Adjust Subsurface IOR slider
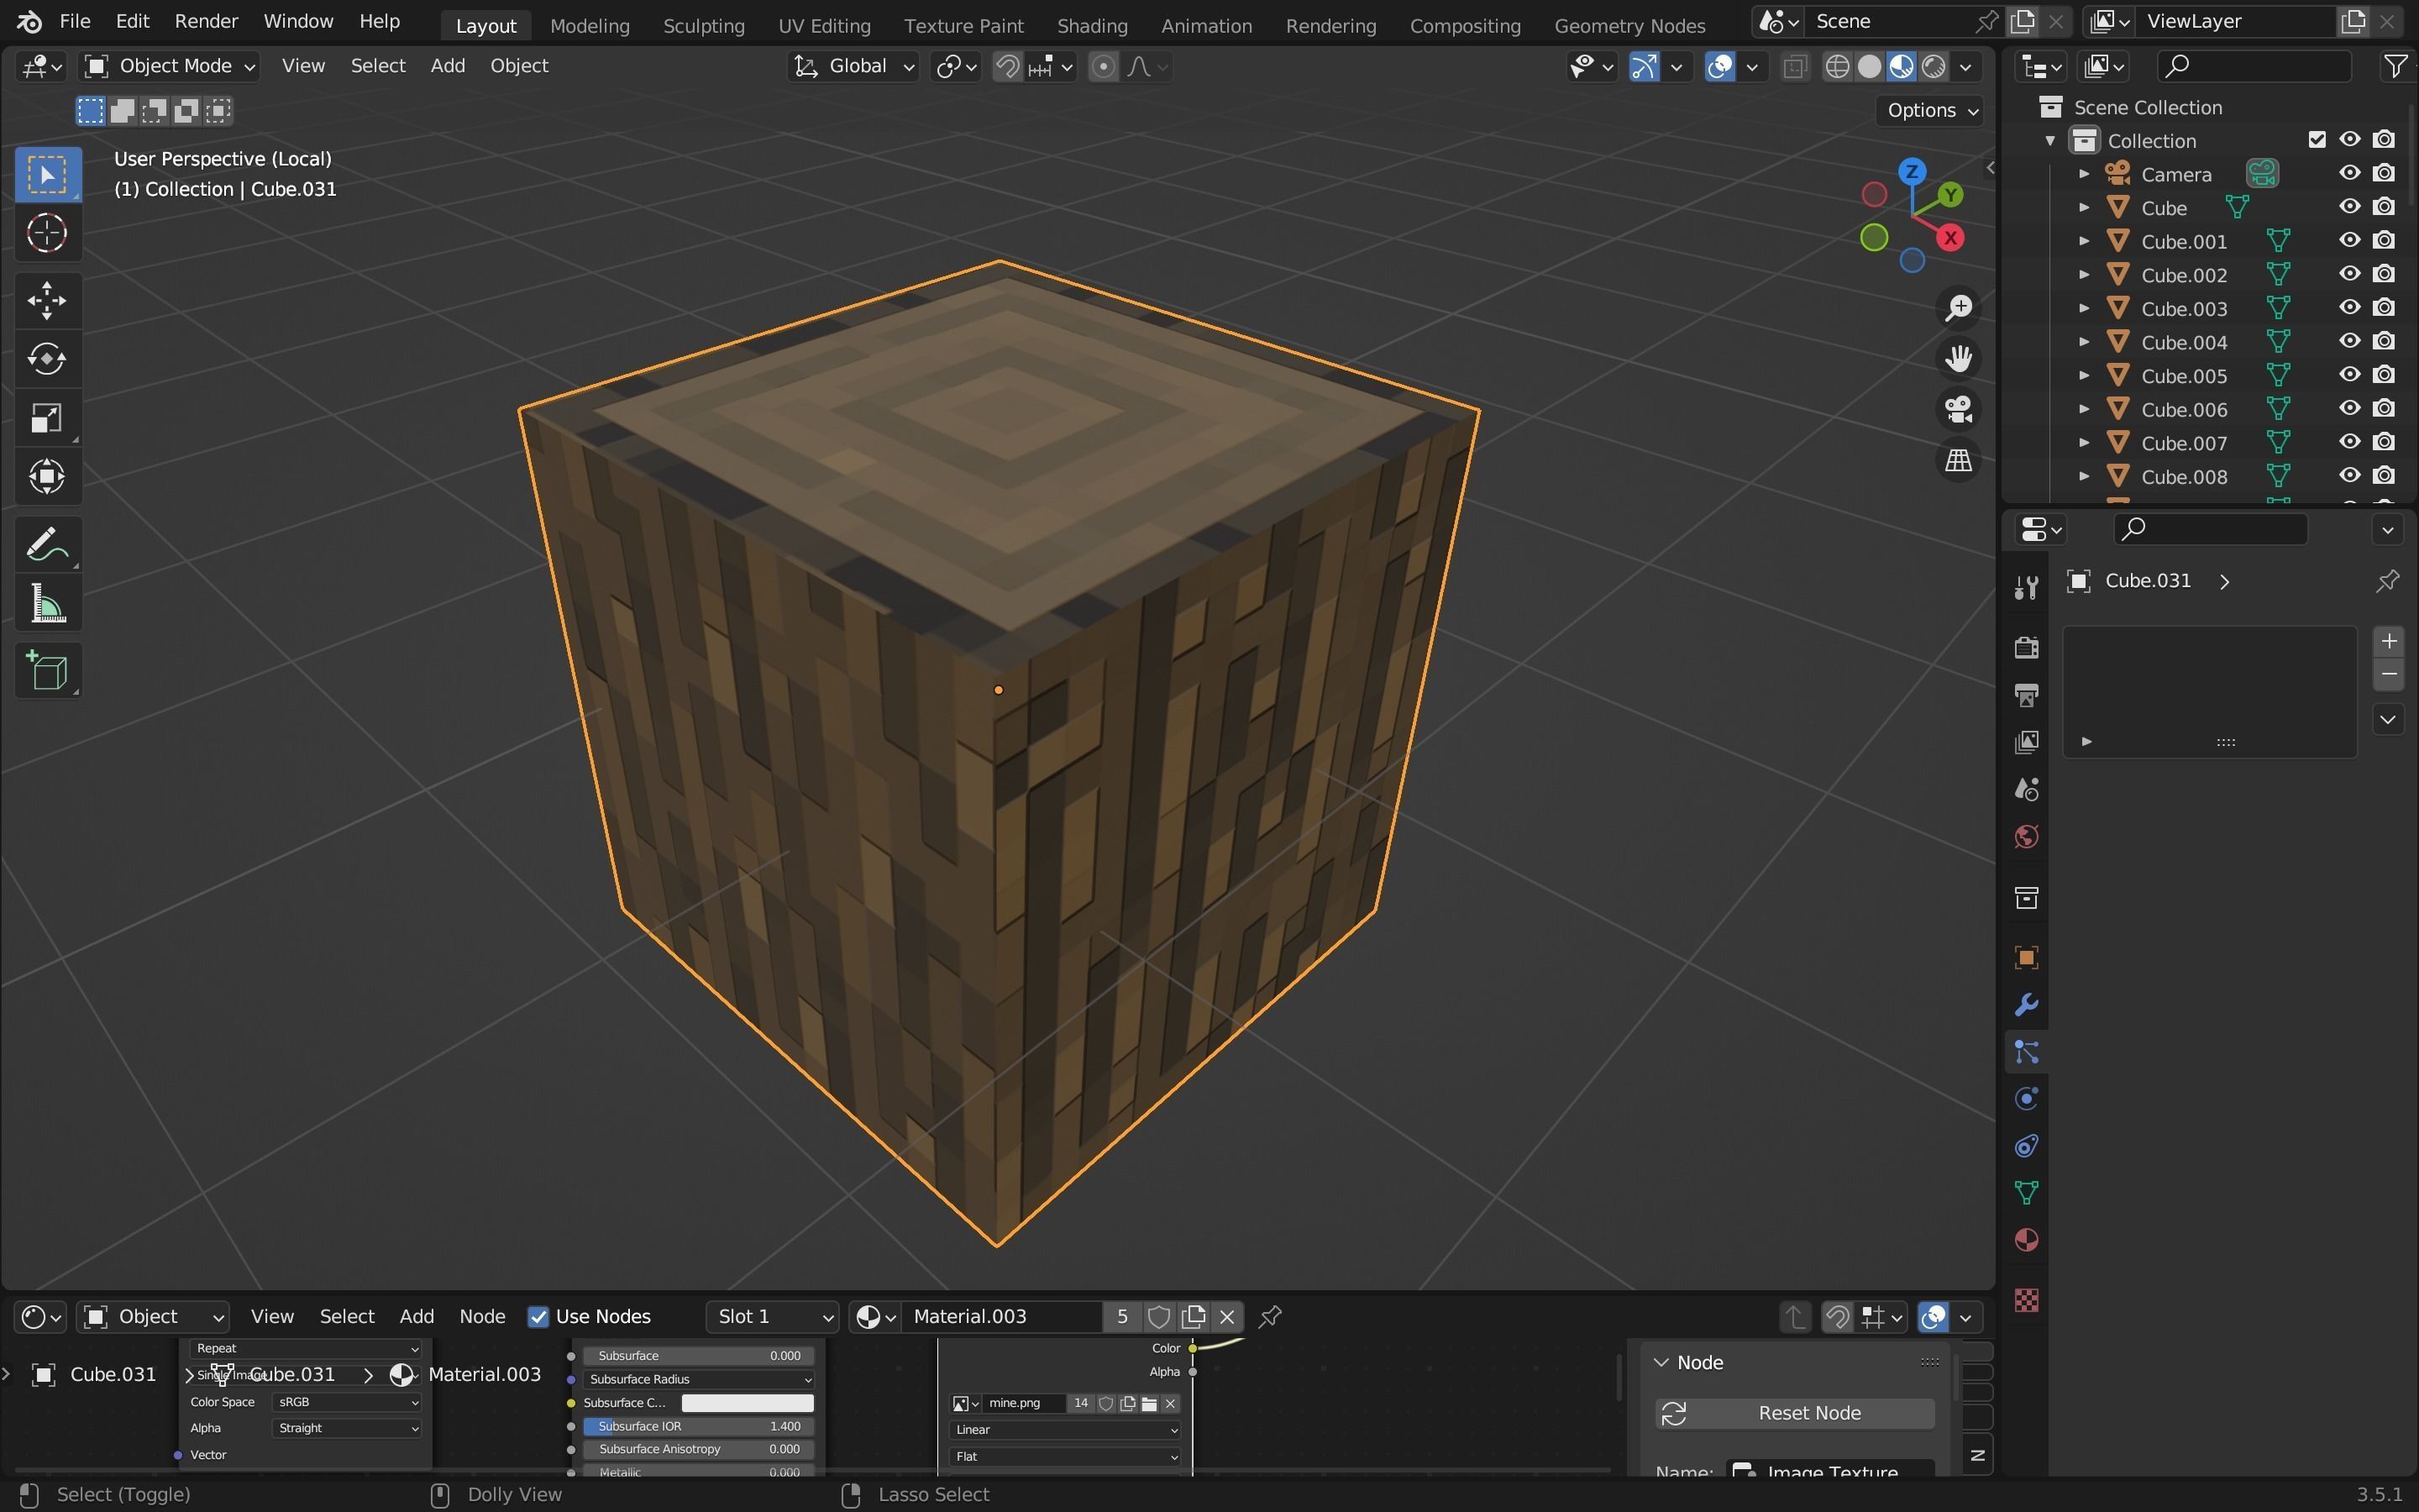Viewport: 2419px width, 1512px height. 698,1427
